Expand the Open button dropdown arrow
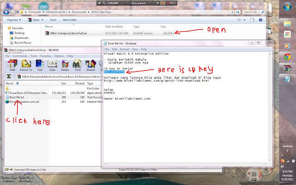Viewport: 296px width, 185px height. pos(42,20)
